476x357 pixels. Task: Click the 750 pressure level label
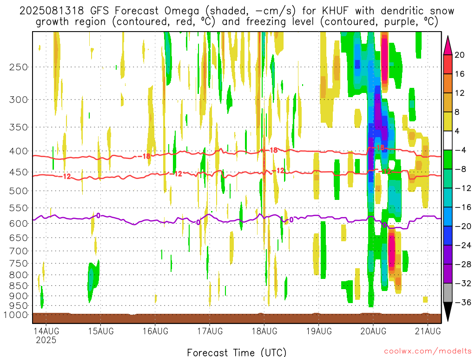click(x=19, y=264)
